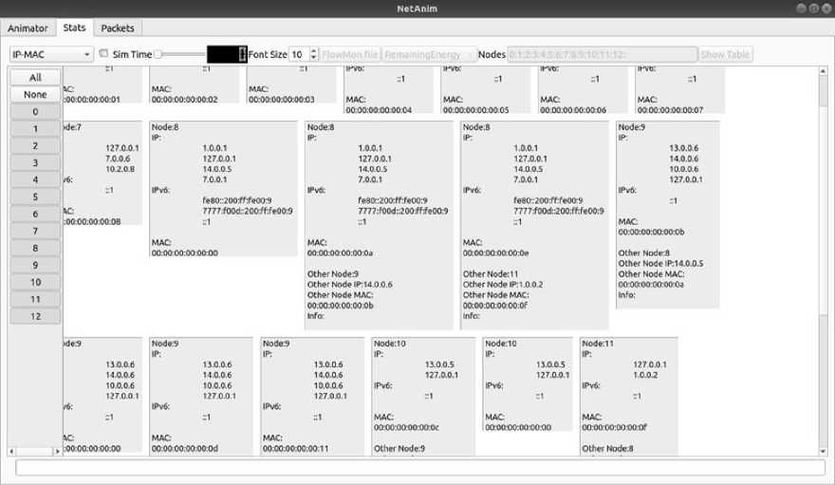The width and height of the screenshot is (835, 485).
Task: Click the Node:11 header label
Action: (598, 344)
